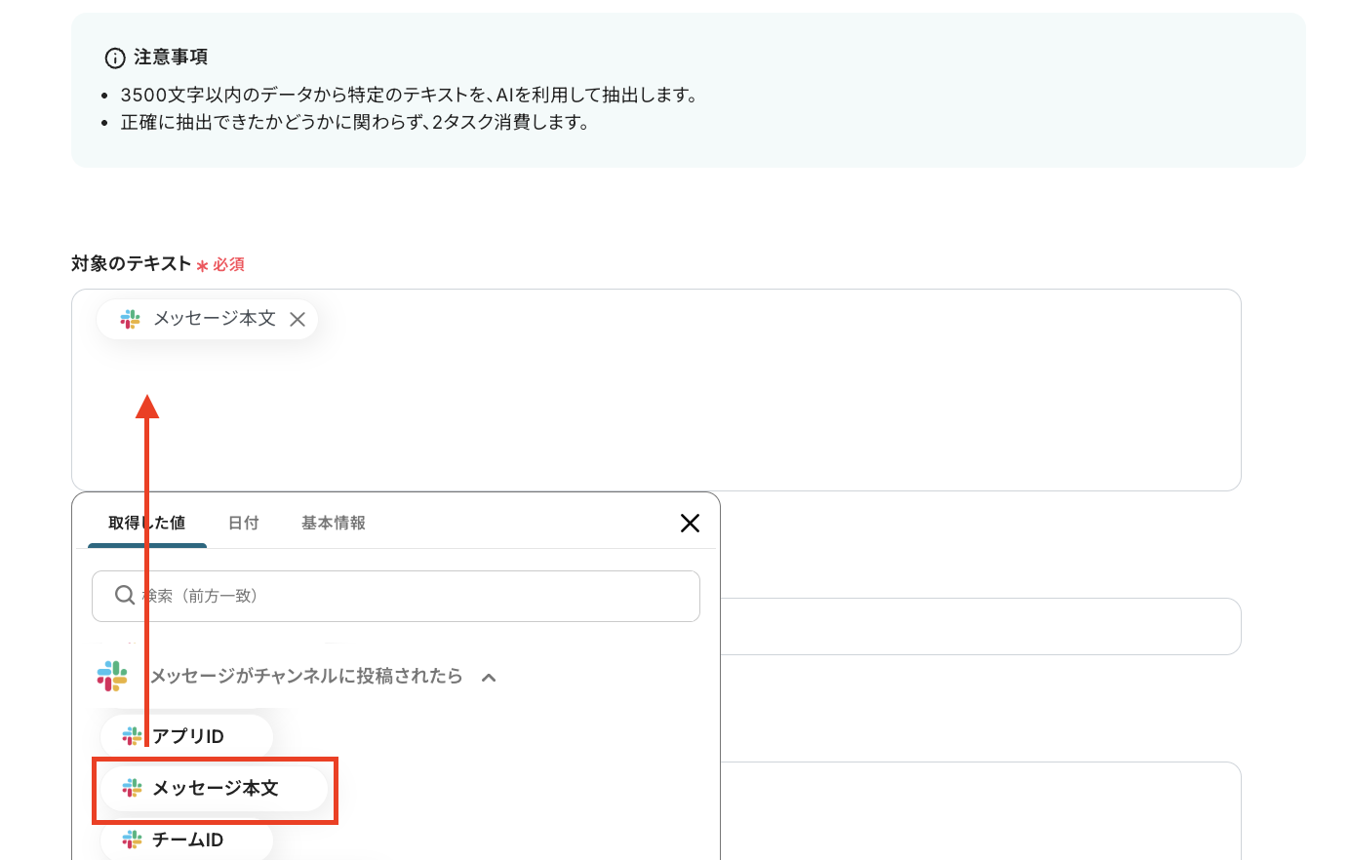
Task: Select the アプリID value chip
Action: [x=186, y=736]
